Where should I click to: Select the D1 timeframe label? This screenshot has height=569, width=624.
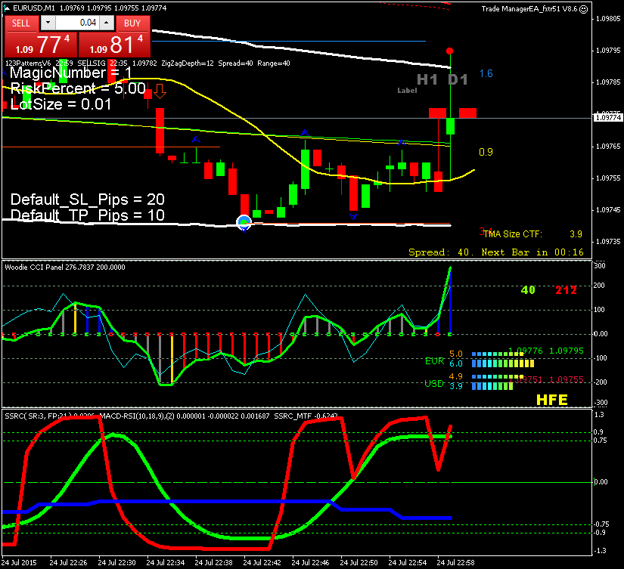click(458, 80)
